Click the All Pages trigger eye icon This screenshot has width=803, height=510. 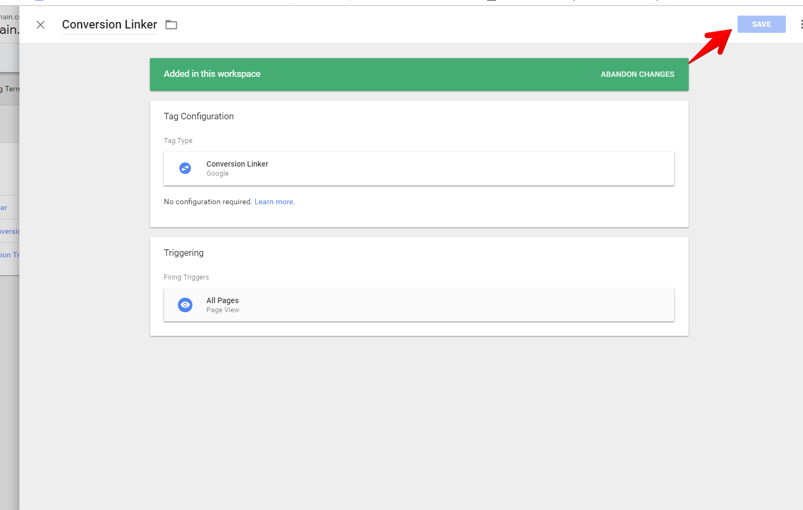click(185, 305)
